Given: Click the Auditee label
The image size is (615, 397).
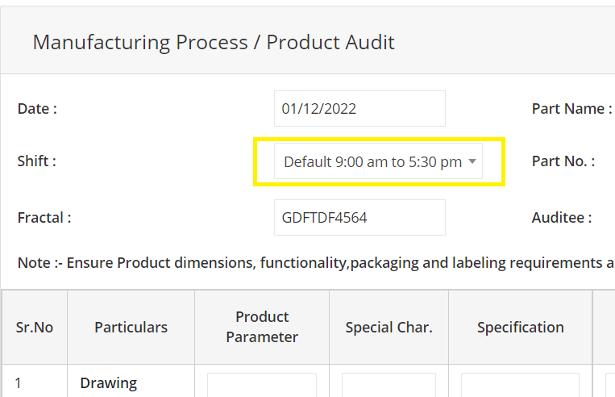Looking at the screenshot, I should [x=562, y=218].
